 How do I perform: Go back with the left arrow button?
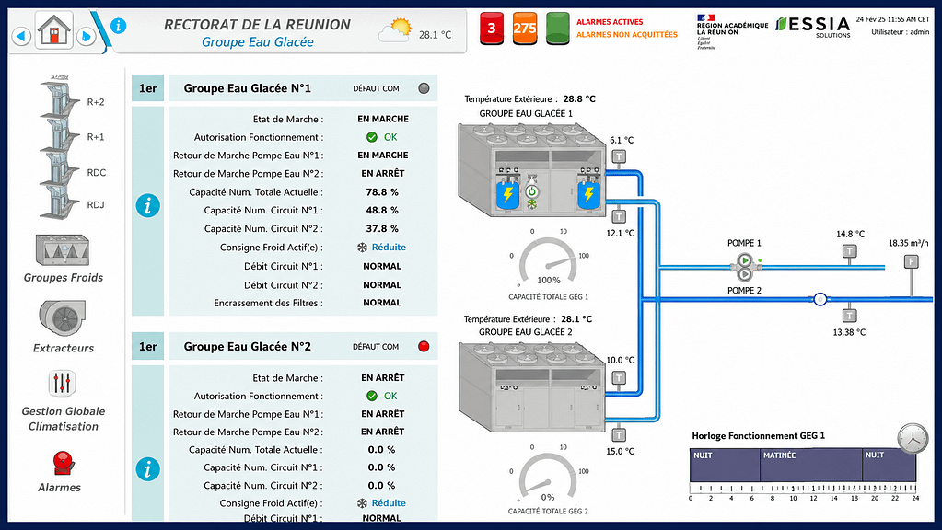(x=21, y=36)
